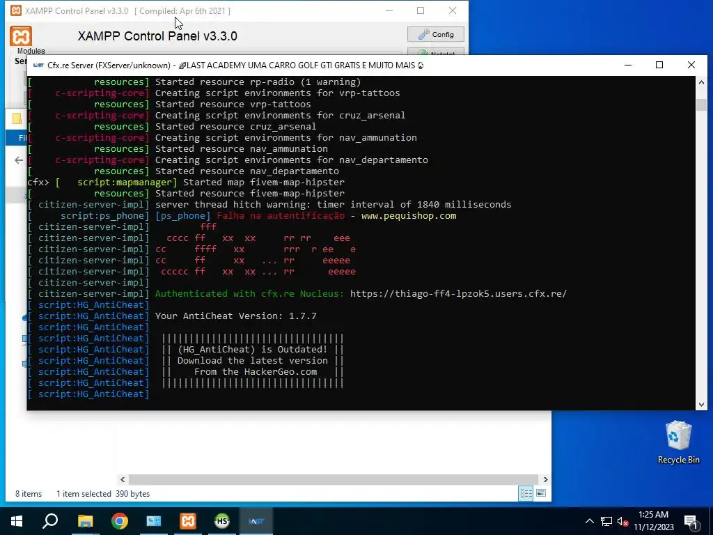Open the Recycle Bin desktop icon
The height and width of the screenshot is (535, 713).
(678, 442)
